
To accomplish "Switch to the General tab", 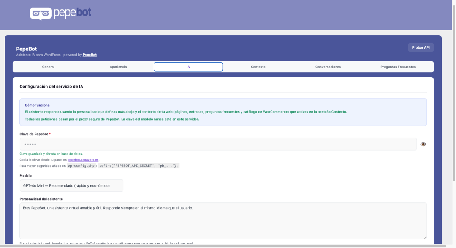I will (48, 67).
